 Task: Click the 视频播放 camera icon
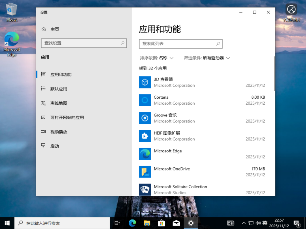(x=43, y=132)
